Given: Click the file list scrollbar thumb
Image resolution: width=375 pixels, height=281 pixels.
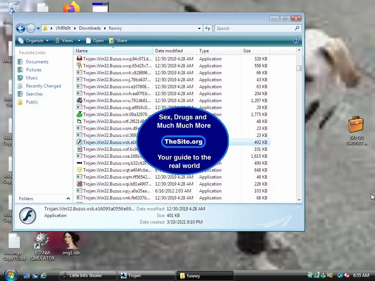Looking at the screenshot, I should click(x=299, y=68).
